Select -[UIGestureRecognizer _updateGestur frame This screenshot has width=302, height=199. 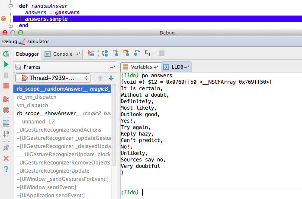point(62,138)
